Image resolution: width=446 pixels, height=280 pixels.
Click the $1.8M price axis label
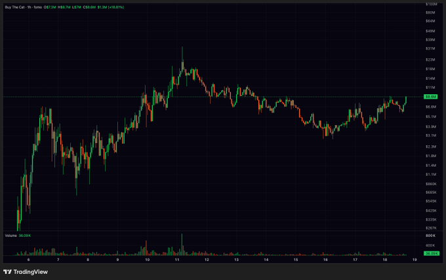(431, 156)
